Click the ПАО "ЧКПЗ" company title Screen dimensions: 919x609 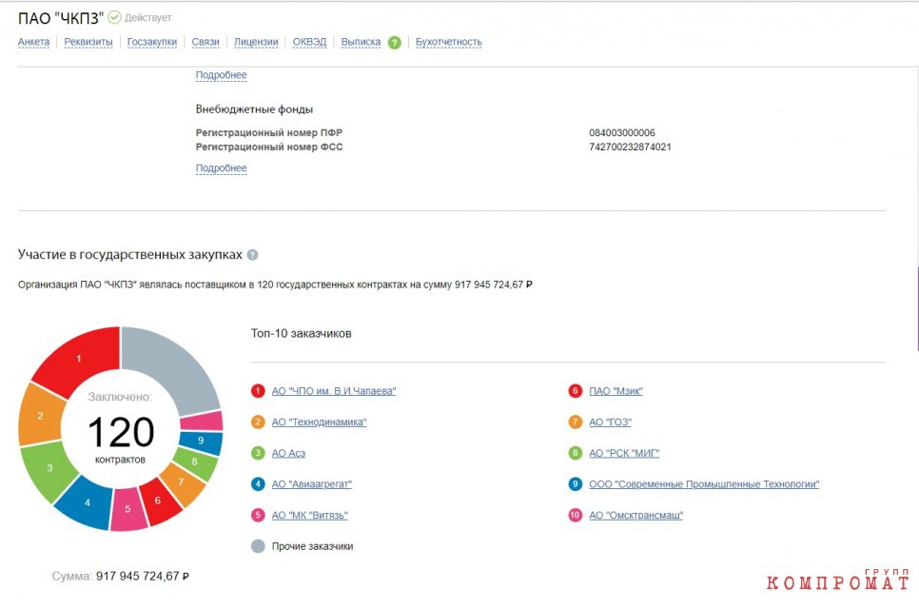(60, 18)
